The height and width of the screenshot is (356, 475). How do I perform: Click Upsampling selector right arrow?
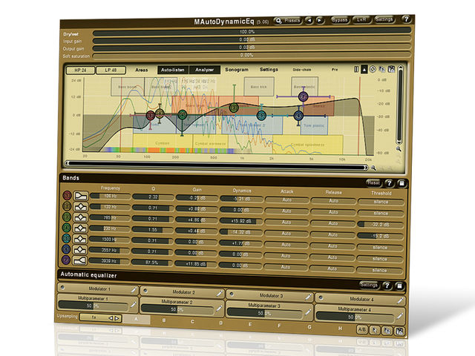tap(117, 318)
